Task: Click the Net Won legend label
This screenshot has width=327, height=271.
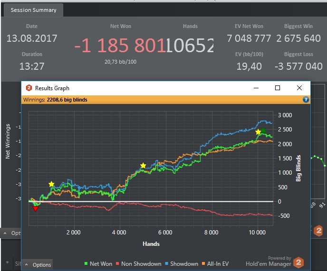Action: click(x=101, y=264)
